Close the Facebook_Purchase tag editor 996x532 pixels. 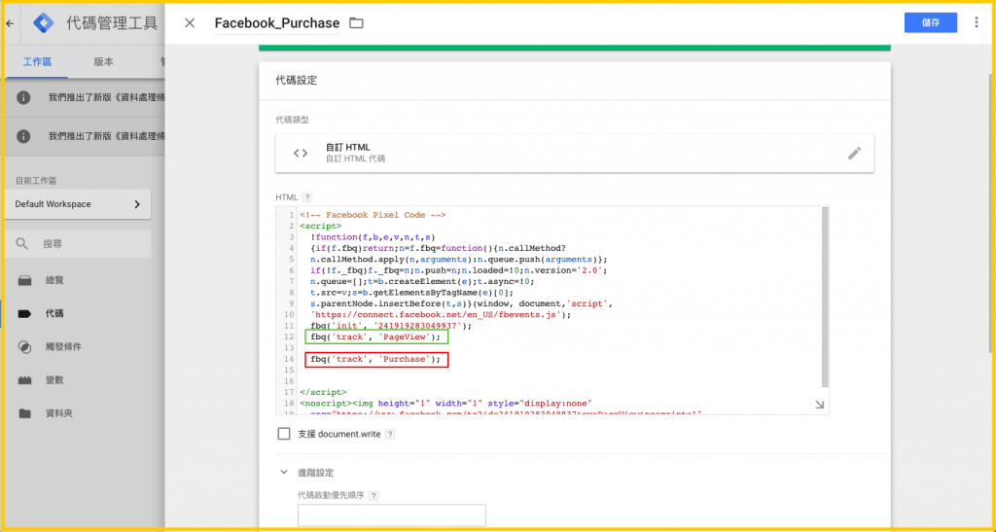coord(190,22)
